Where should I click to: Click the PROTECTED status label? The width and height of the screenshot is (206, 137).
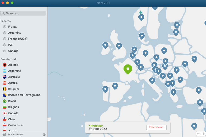pyautogui.click(x=96, y=126)
